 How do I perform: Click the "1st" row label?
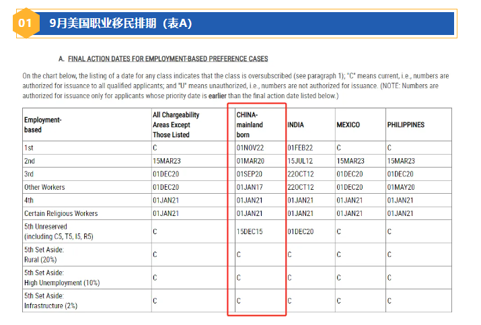(x=28, y=148)
